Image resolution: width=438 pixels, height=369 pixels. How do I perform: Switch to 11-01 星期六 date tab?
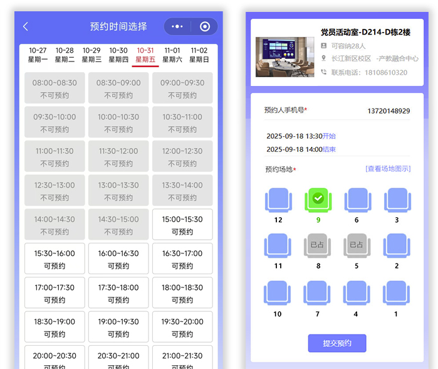(172, 55)
